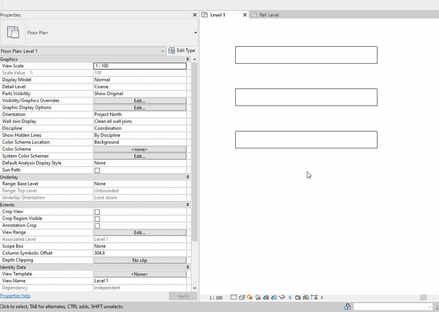
Task: Click the Reveal Constraints icon
Action: click(315, 297)
